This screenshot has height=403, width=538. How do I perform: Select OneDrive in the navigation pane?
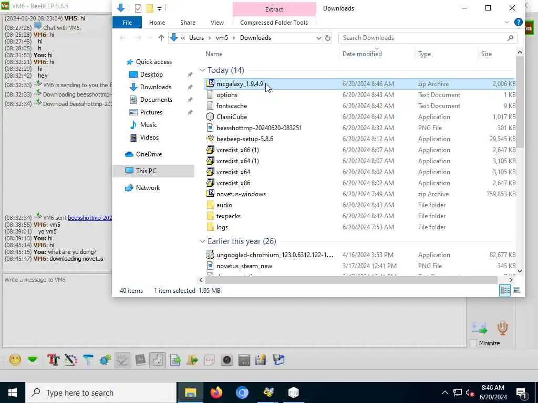(149, 154)
